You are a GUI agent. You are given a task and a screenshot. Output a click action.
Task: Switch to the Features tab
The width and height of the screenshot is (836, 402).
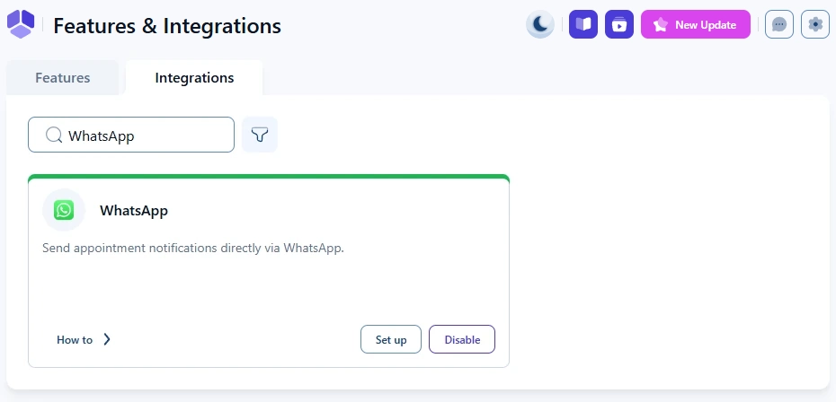[63, 78]
